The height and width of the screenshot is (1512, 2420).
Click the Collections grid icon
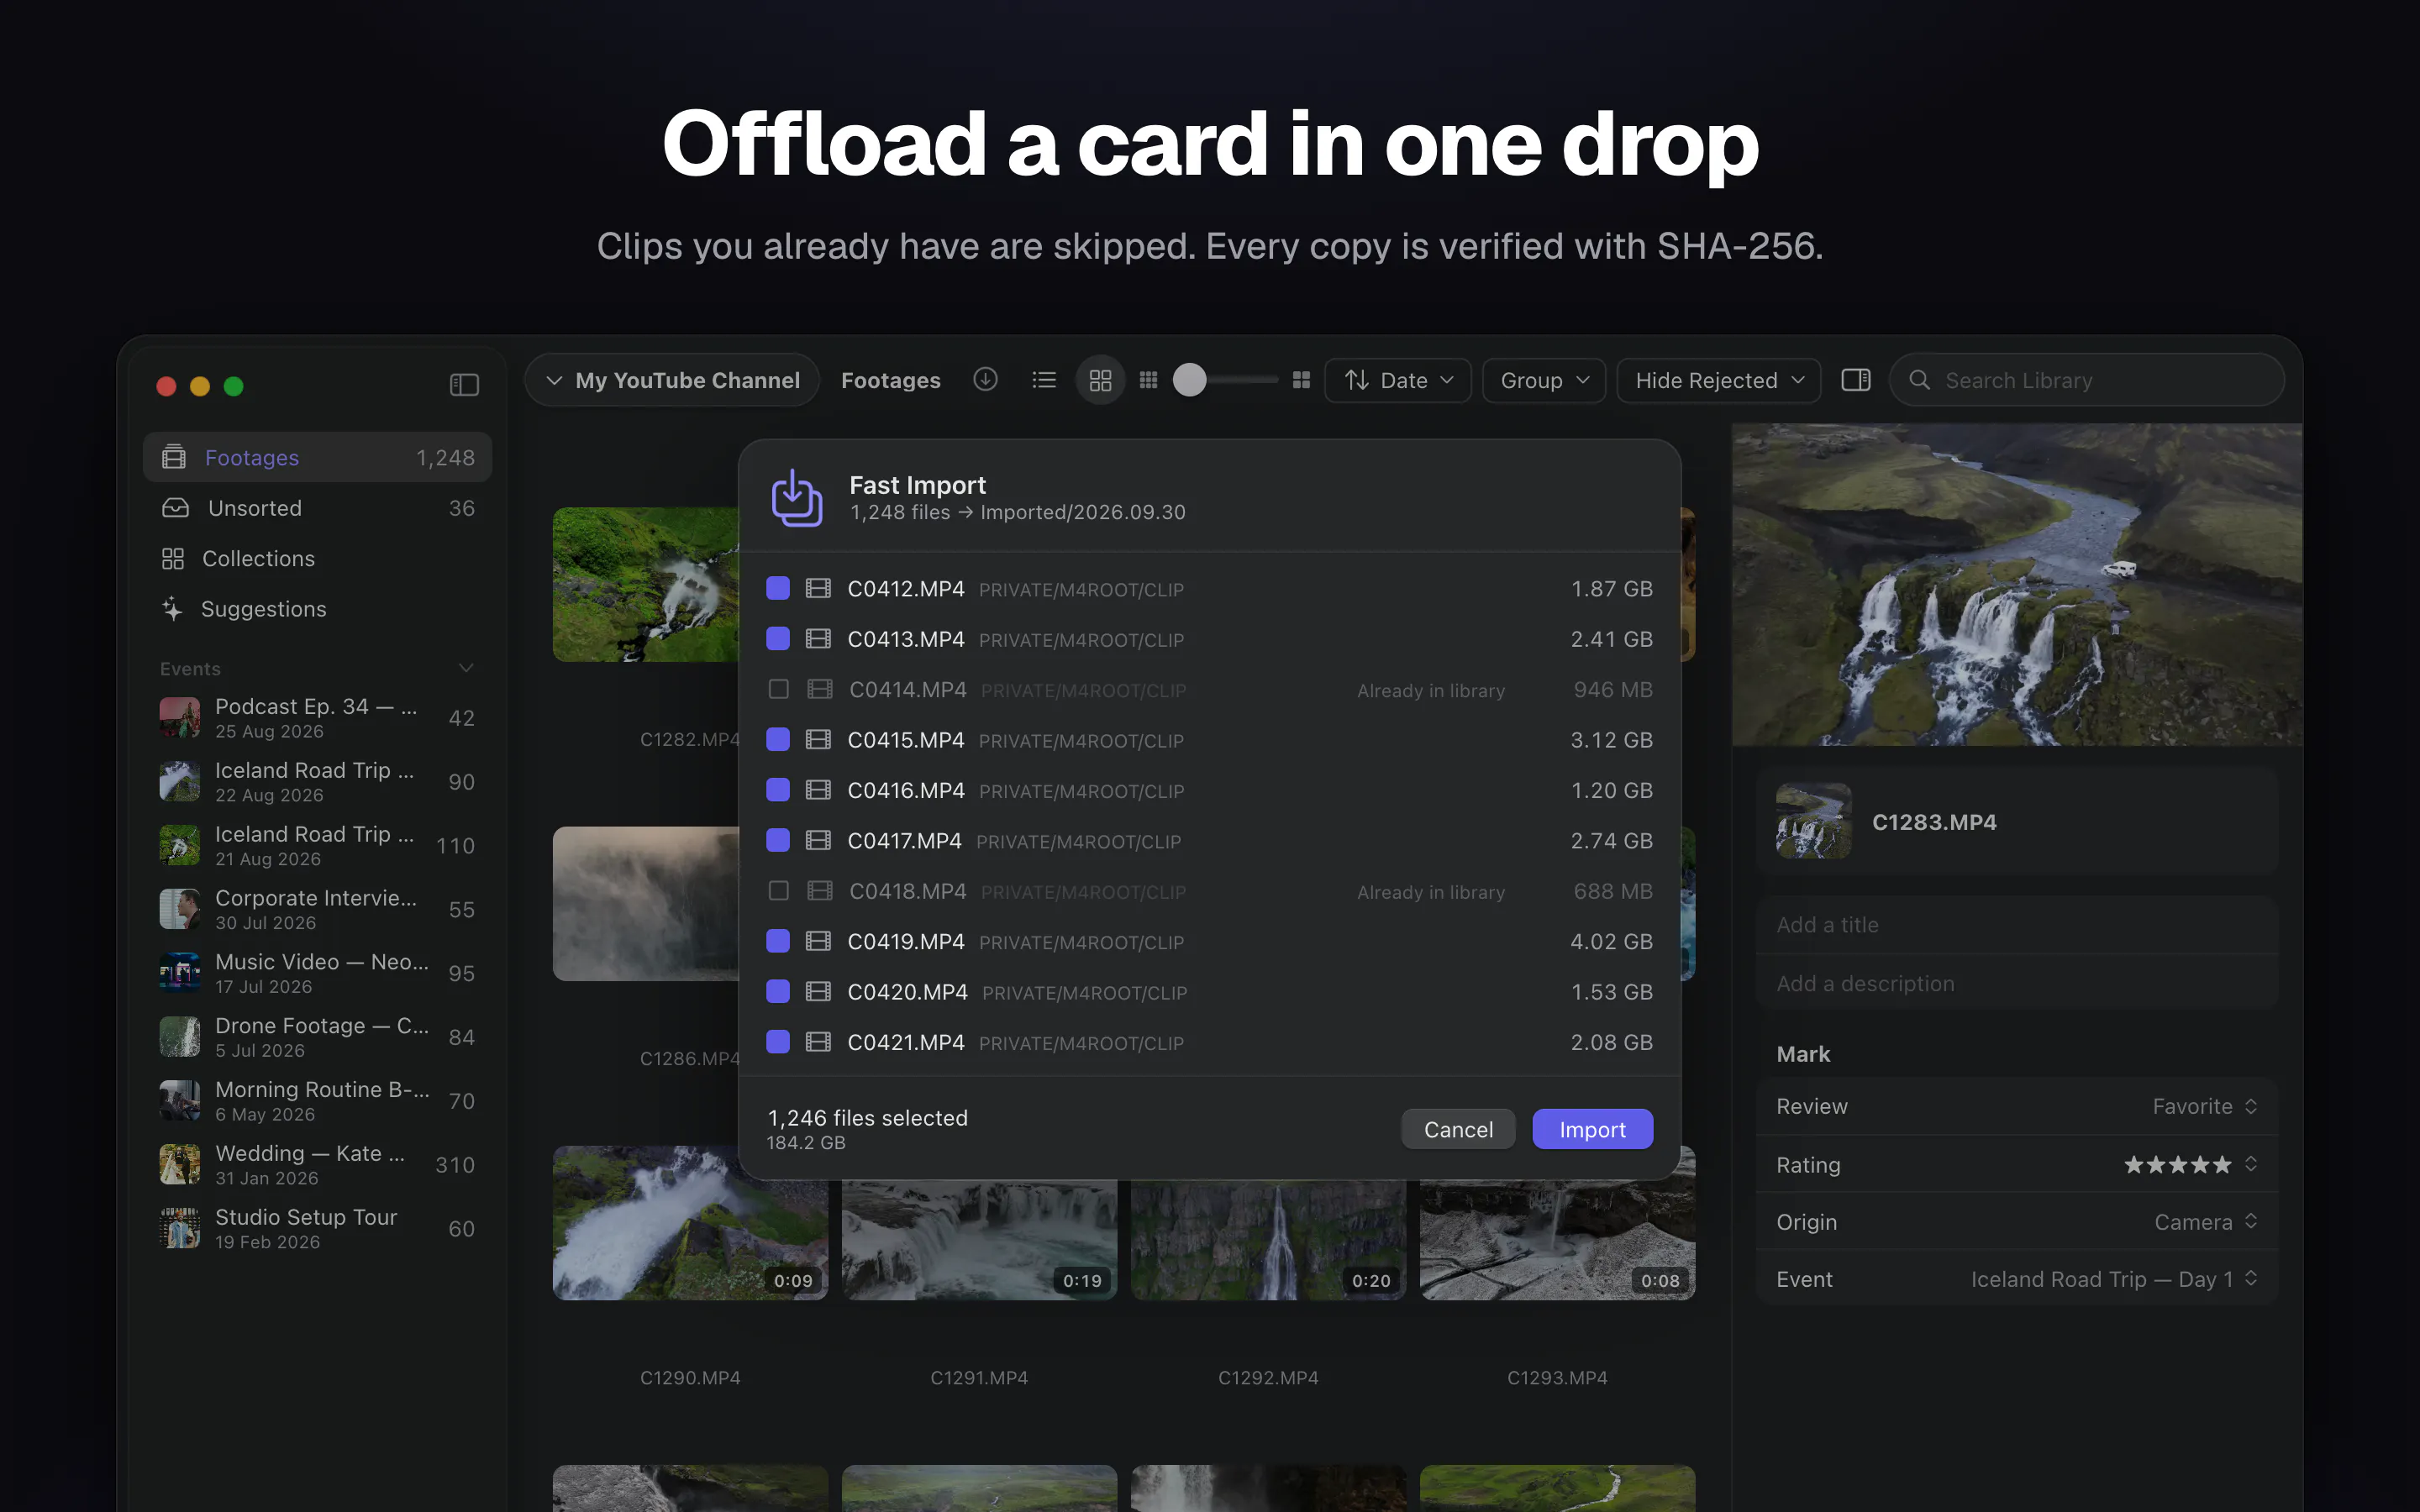click(173, 558)
